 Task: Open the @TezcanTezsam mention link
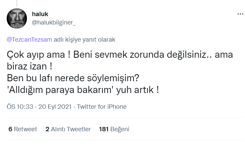point(29,39)
